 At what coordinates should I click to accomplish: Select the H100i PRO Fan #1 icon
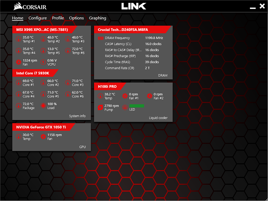[125, 96]
